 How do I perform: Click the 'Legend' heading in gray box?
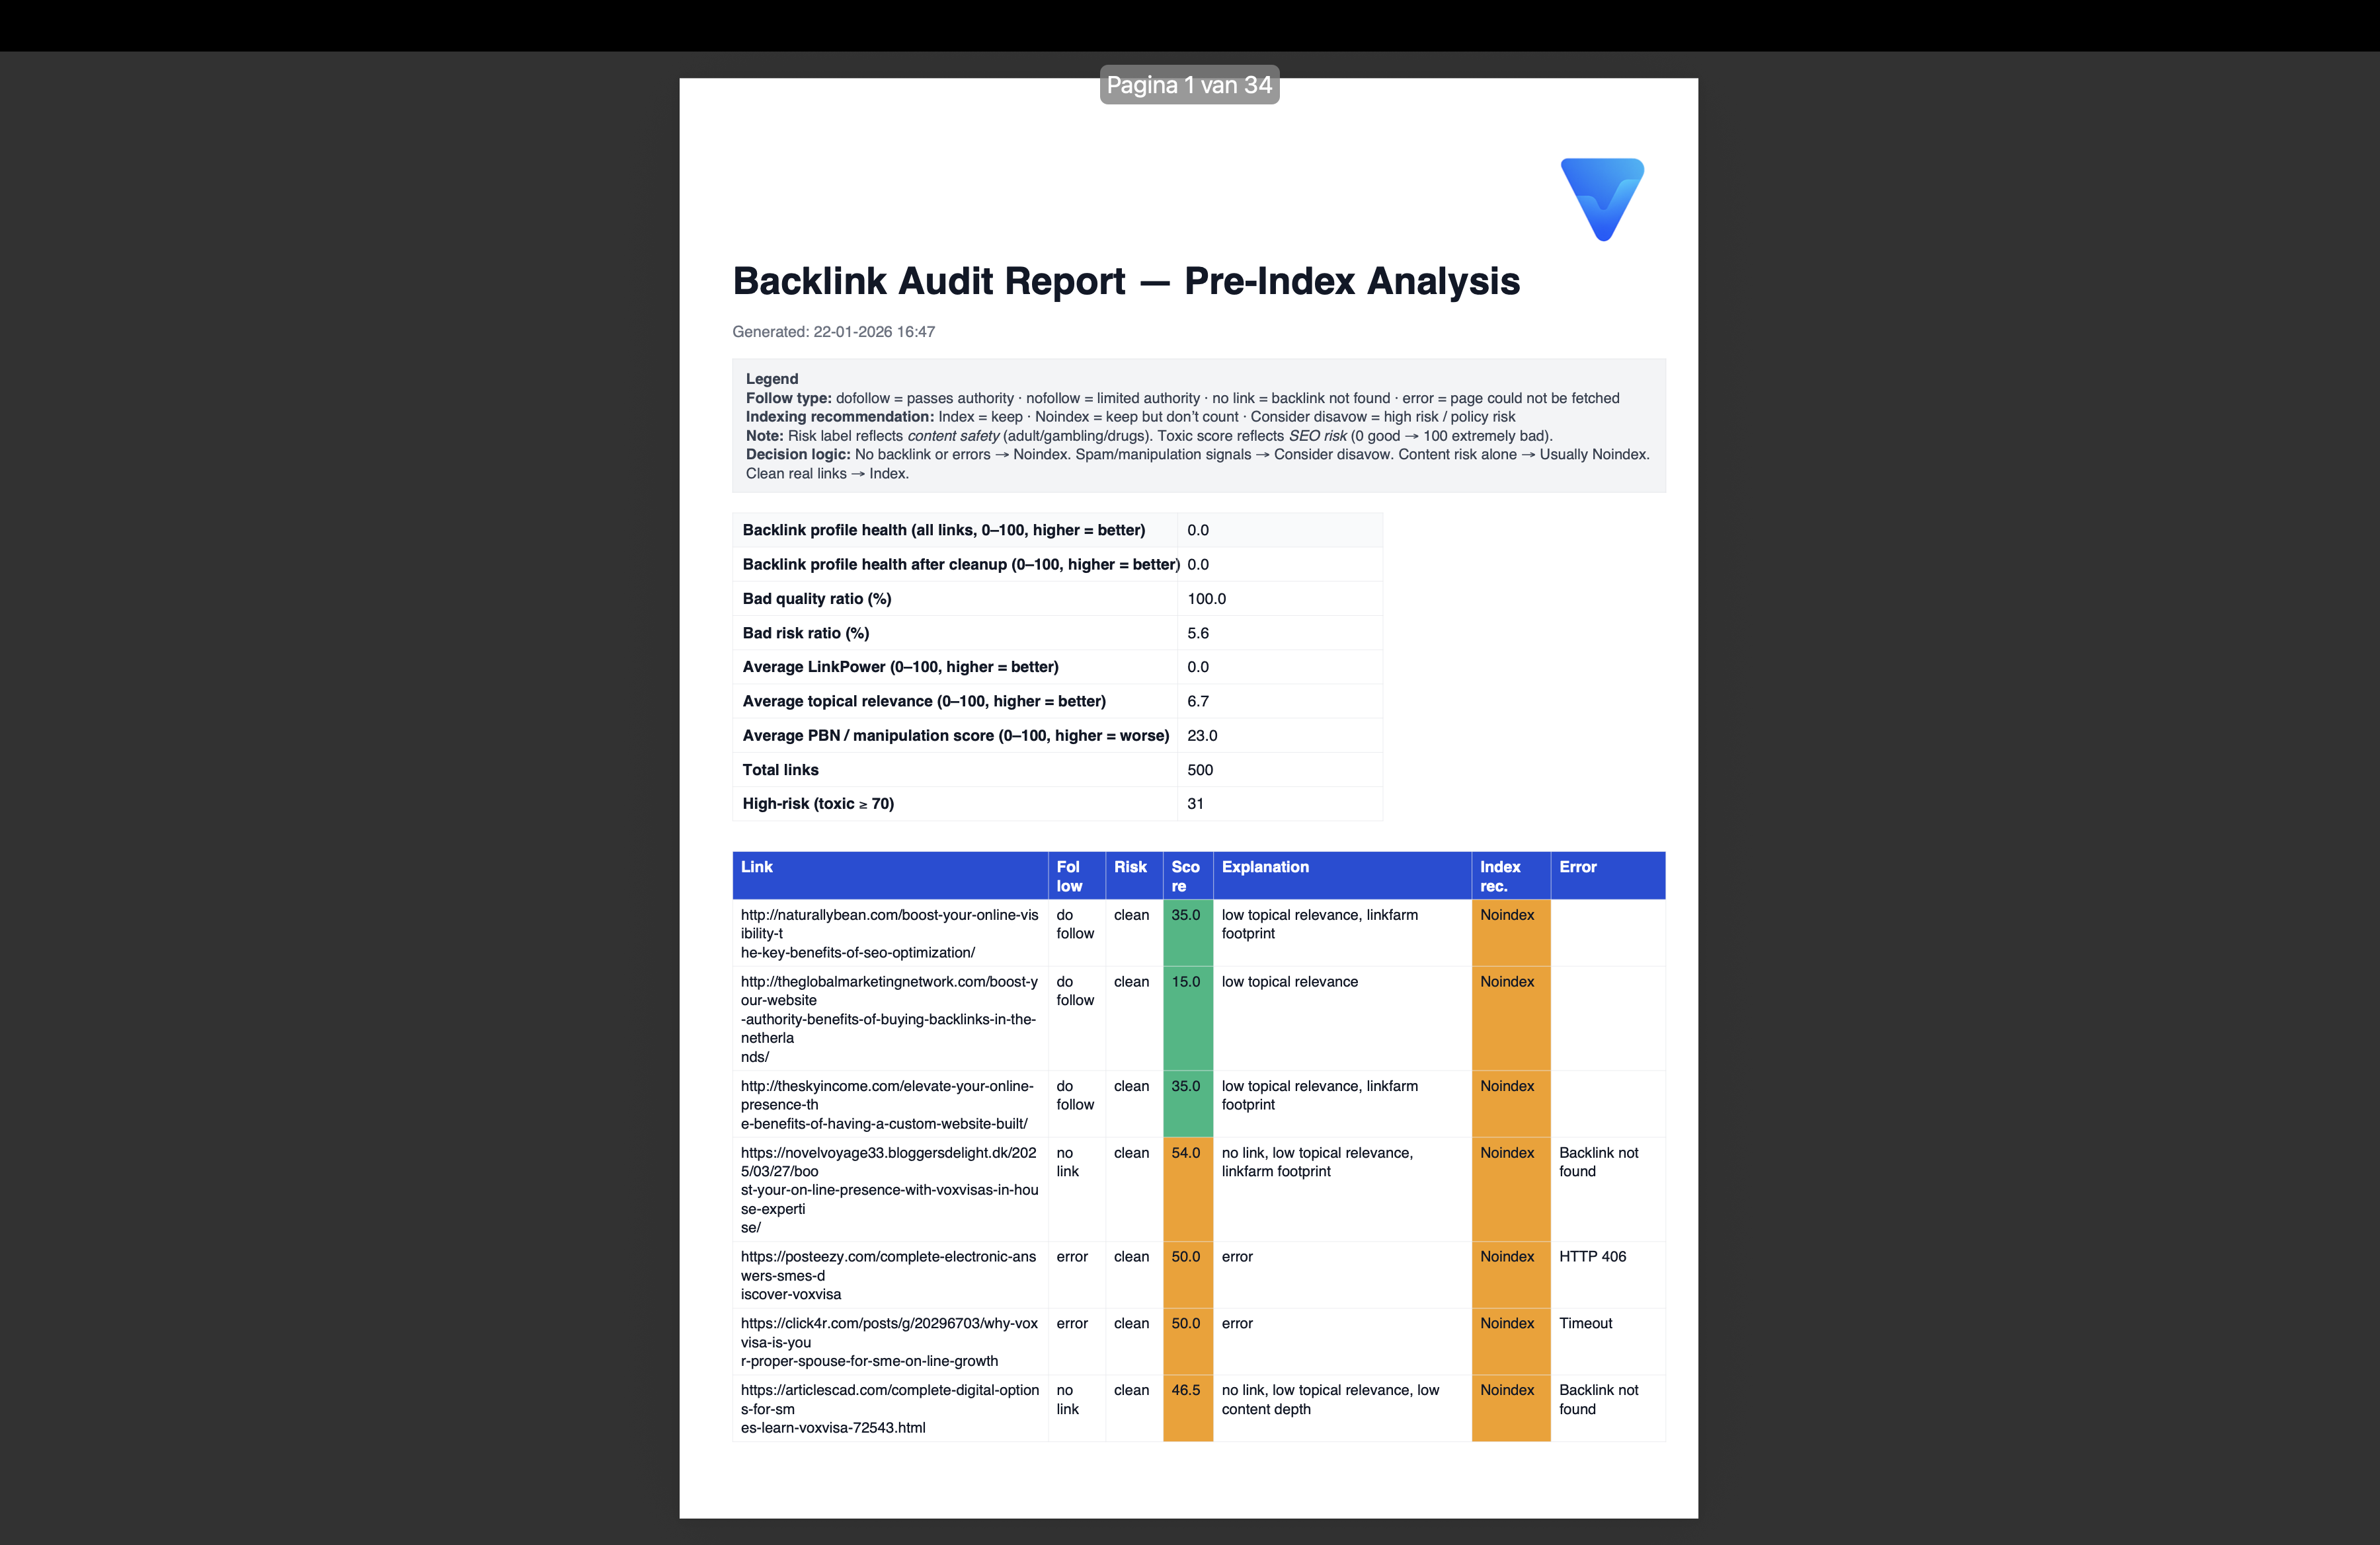point(771,379)
